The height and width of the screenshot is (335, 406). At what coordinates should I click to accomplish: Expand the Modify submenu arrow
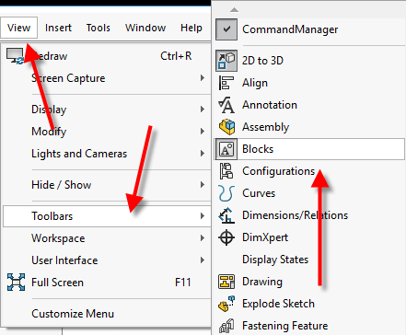coord(203,132)
